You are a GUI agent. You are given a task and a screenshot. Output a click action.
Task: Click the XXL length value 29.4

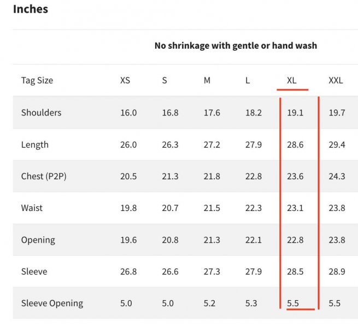click(337, 144)
